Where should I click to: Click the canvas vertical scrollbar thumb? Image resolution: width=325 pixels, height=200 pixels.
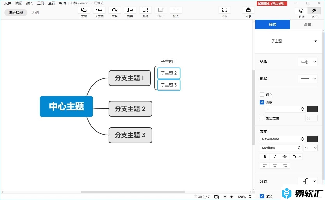pos(254,107)
